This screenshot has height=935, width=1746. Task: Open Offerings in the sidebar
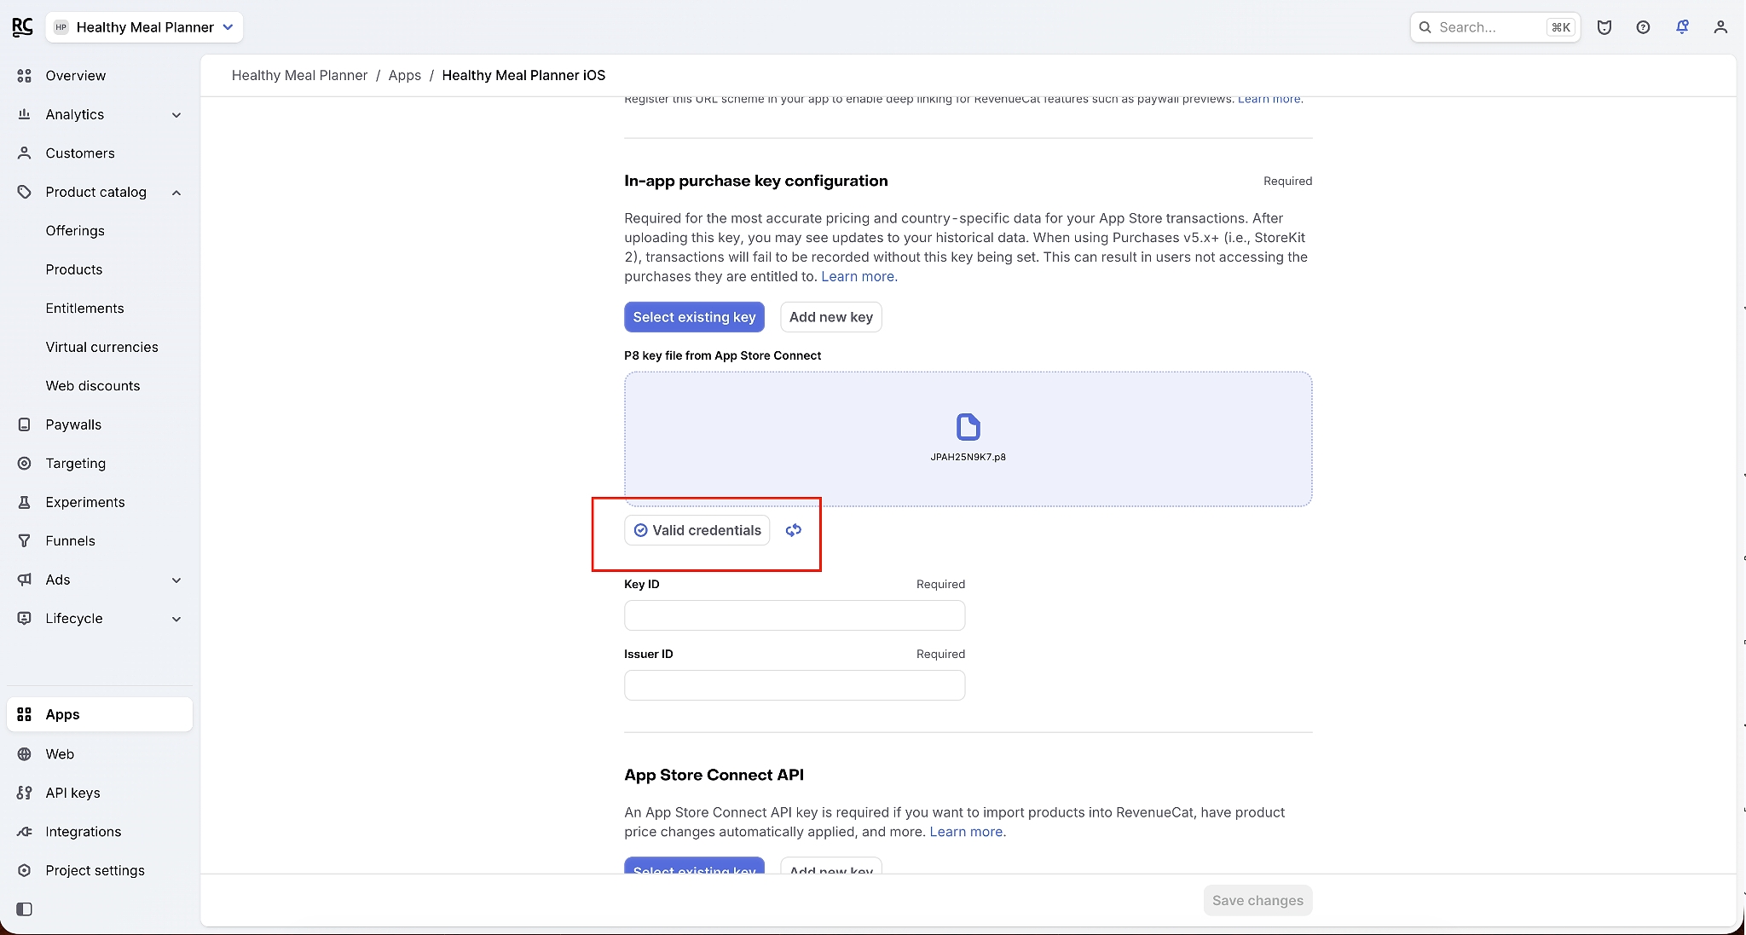pyautogui.click(x=75, y=231)
